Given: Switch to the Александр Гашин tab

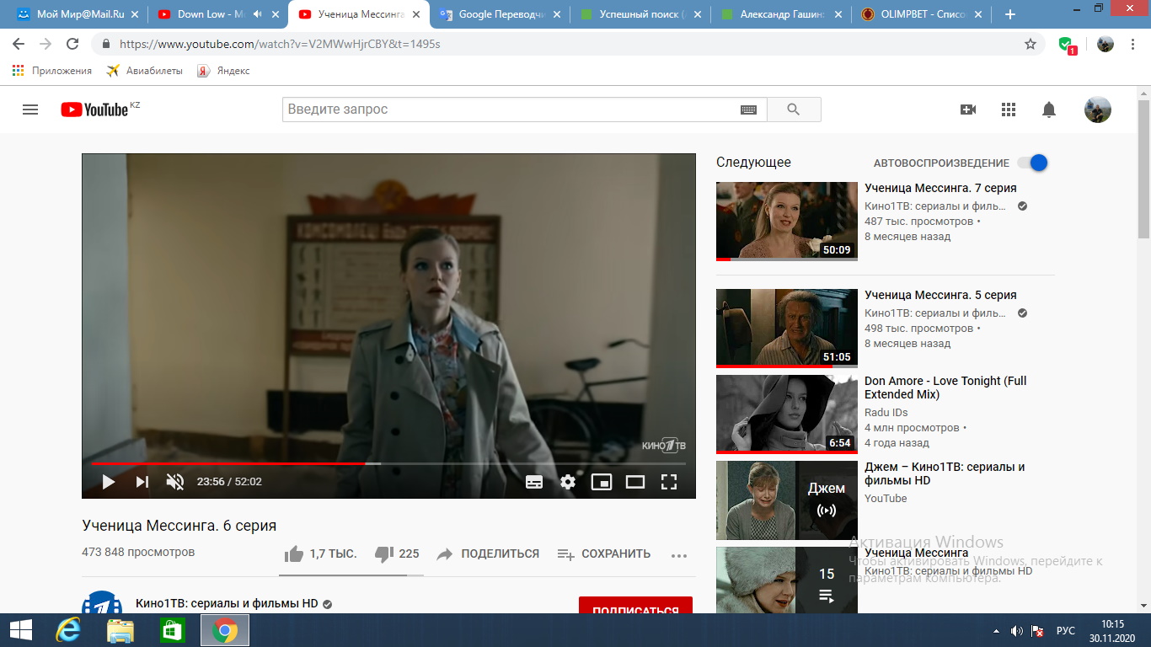Looking at the screenshot, I should tap(779, 14).
